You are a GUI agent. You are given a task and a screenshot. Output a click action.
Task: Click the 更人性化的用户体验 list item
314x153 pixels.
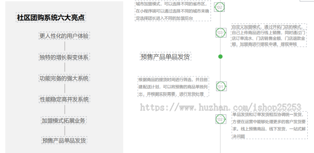64,36
